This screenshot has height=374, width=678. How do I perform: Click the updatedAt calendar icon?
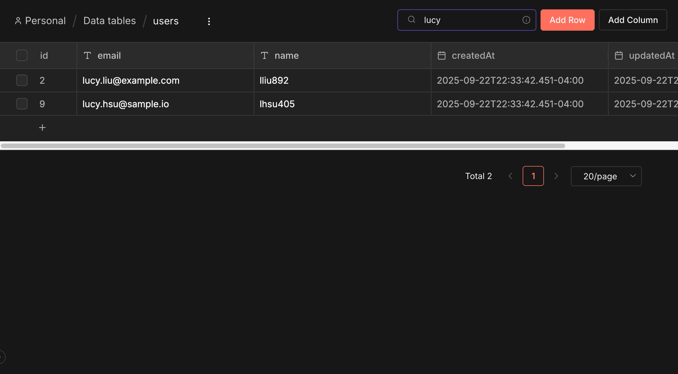(x=619, y=56)
